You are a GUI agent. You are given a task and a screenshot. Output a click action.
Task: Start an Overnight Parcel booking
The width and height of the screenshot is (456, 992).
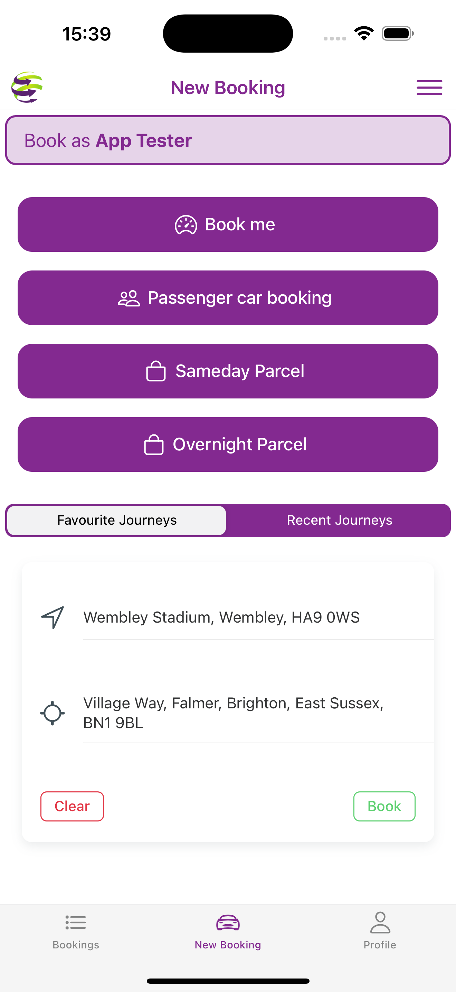click(228, 444)
